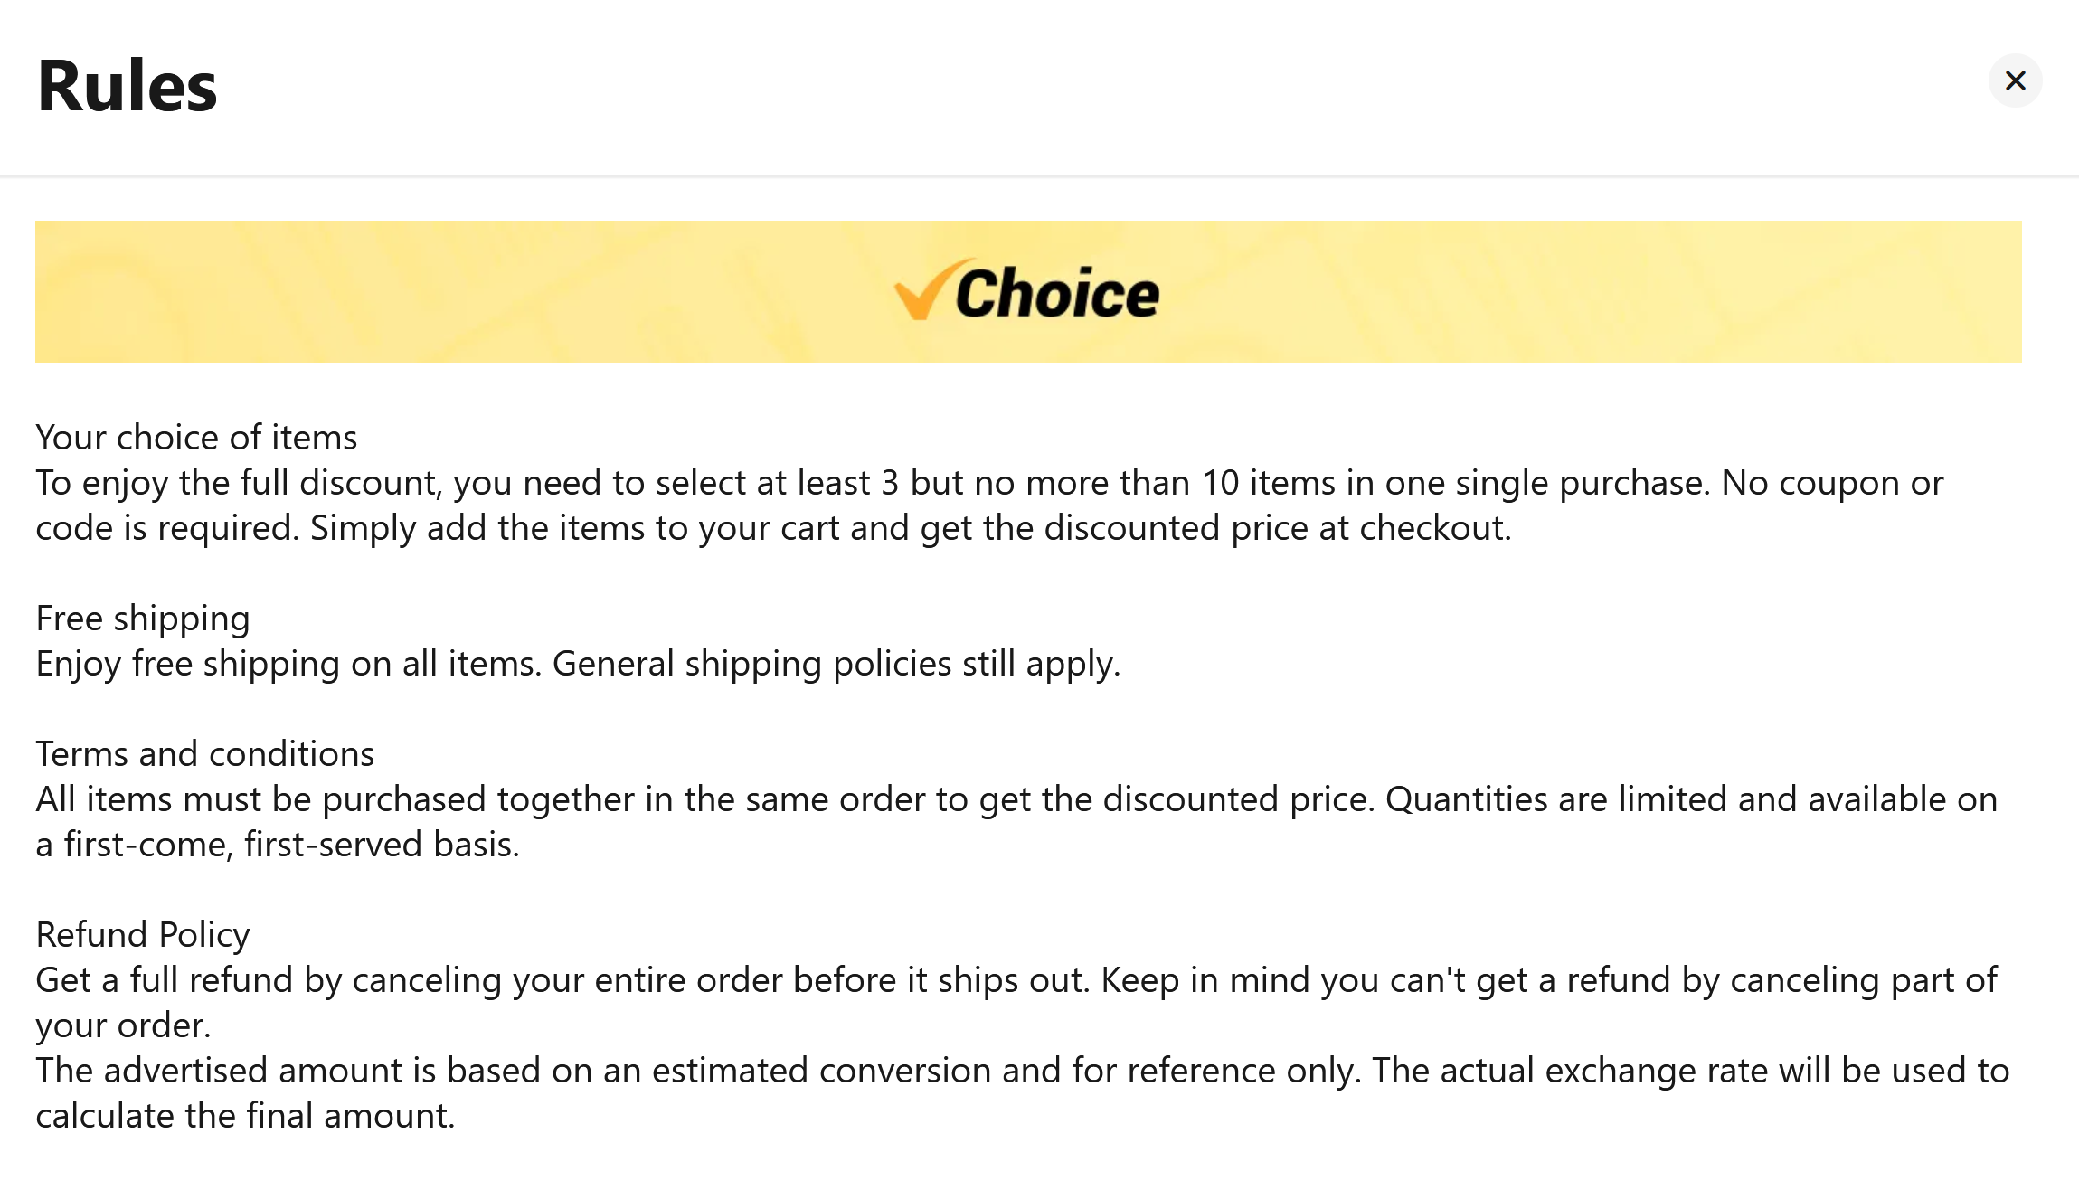
Task: Click the 'Refund Policy' heading
Action: pos(143,936)
